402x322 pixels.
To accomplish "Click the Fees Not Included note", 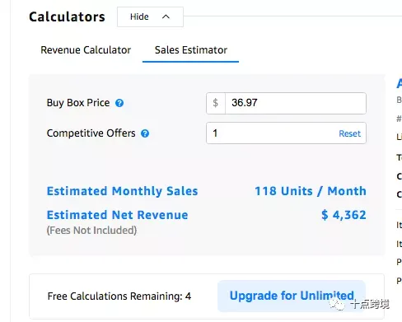I will click(x=91, y=231).
